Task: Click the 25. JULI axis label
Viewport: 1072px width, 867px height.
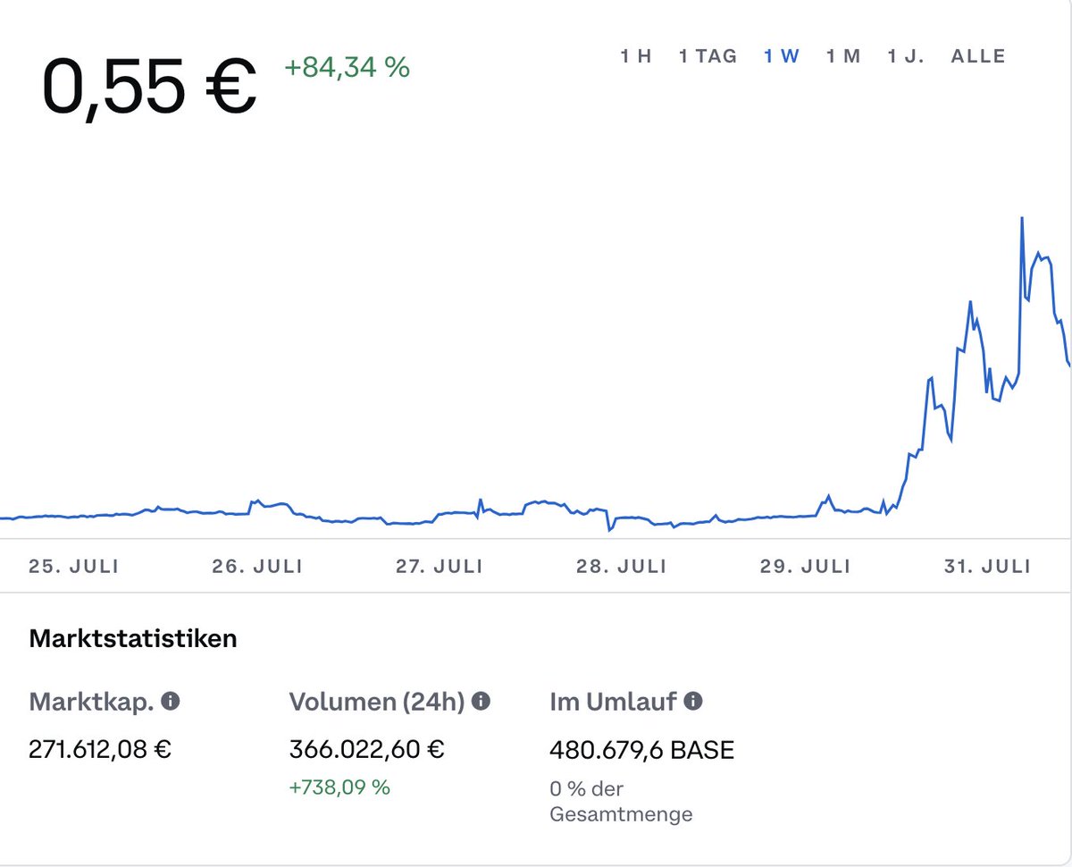Action: tap(73, 567)
